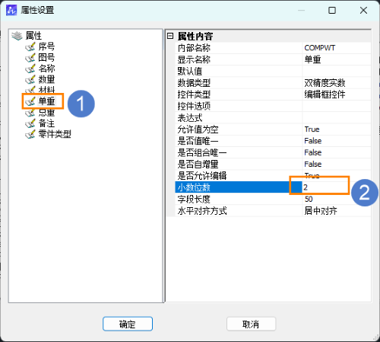Click the 属性 root layers icon
Image resolution: width=380 pixels, height=342 pixels.
[x=17, y=36]
